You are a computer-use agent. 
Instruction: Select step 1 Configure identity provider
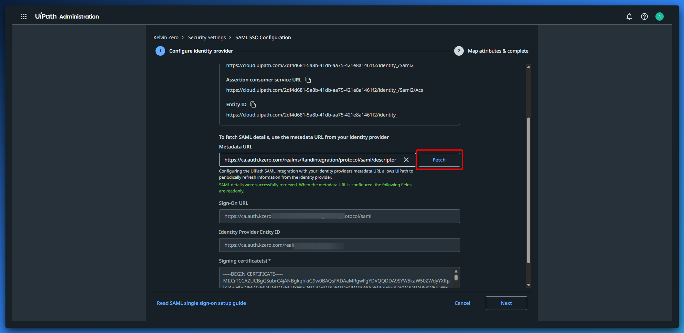pyautogui.click(x=194, y=51)
